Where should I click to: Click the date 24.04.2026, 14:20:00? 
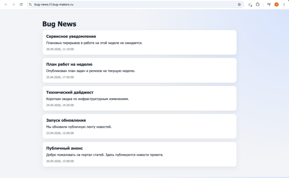tap(60, 105)
